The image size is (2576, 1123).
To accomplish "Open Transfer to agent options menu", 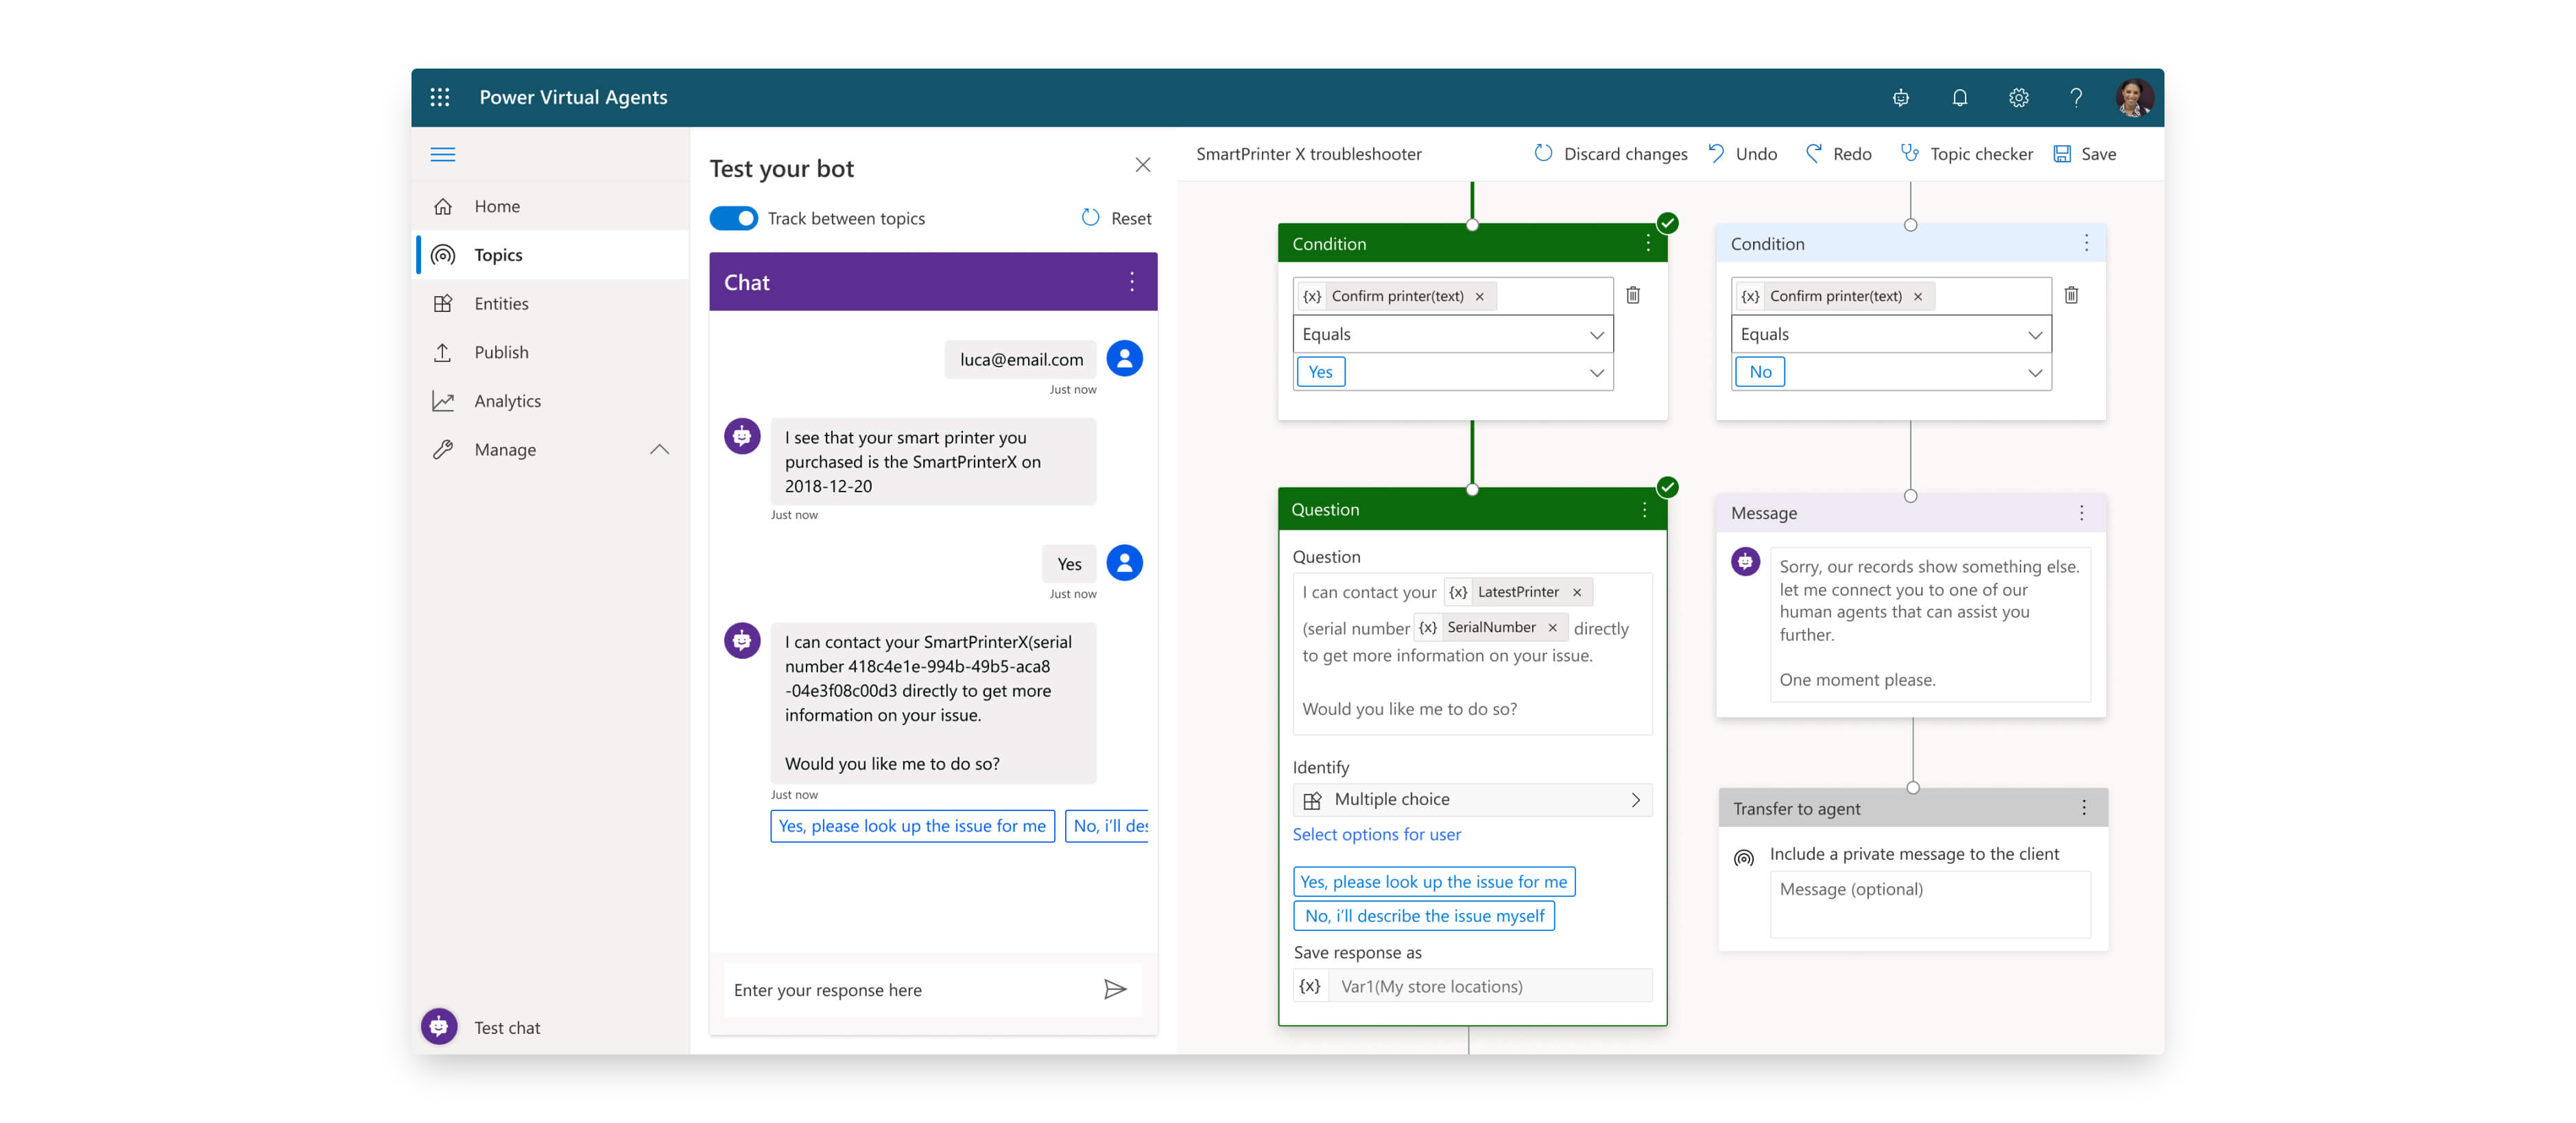I will pyautogui.click(x=2083, y=808).
